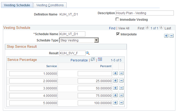This screenshot has height=112, width=177.
Task: Uncheck the Interpolate checkbox
Action: click(118, 34)
